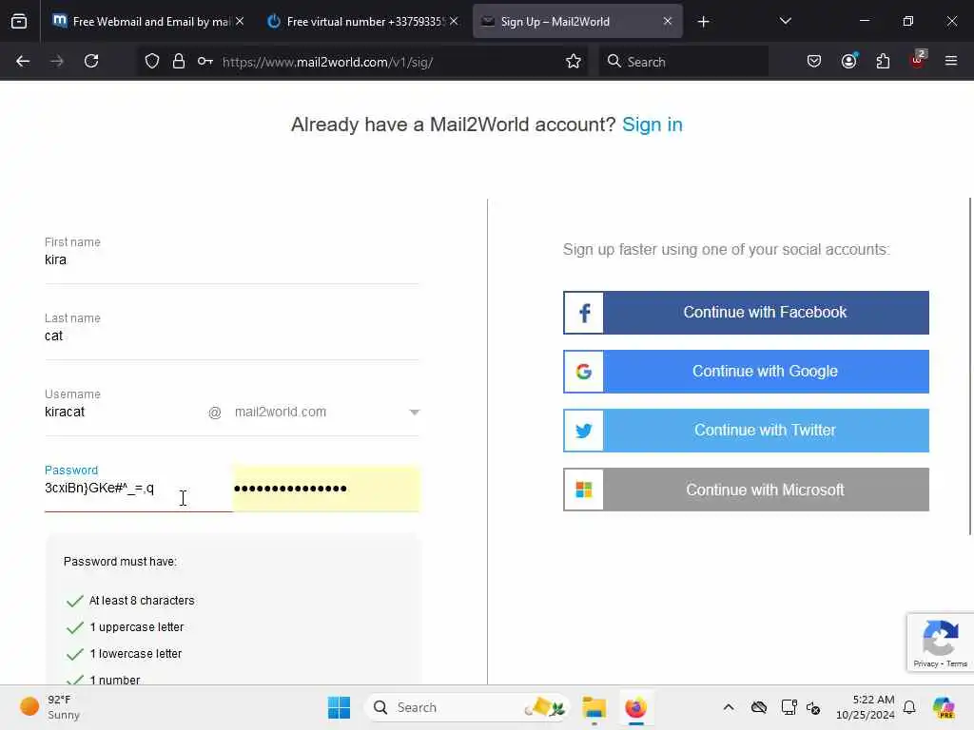This screenshot has width=974, height=730.
Task: Open Extensions puzzle icon
Action: (x=883, y=61)
